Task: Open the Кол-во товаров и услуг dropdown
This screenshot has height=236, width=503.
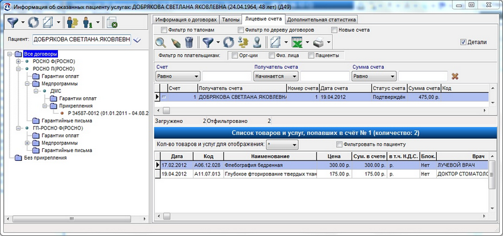Action: [282, 145]
